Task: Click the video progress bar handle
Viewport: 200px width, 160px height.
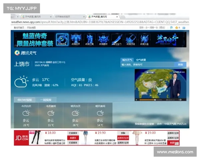Action: (x=155, y=100)
